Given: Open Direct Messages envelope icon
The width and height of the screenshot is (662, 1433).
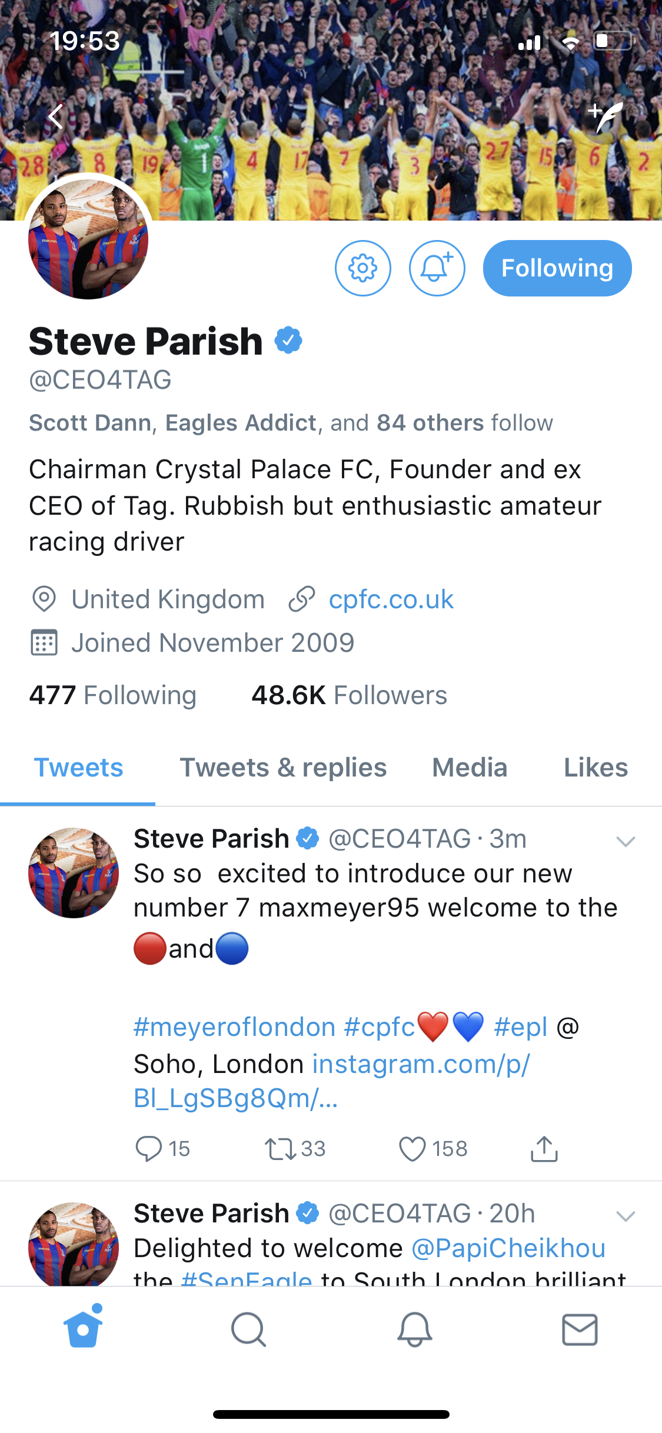Looking at the screenshot, I should pyautogui.click(x=580, y=1329).
